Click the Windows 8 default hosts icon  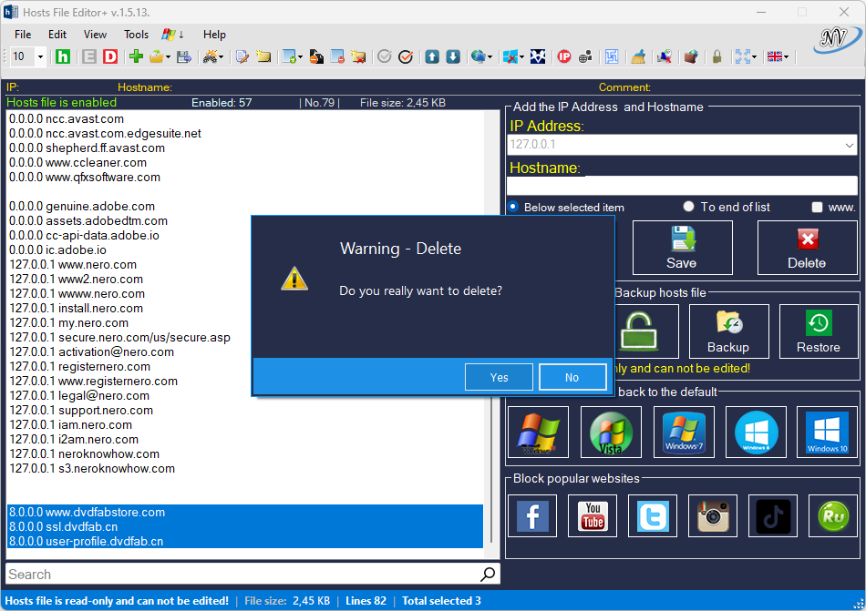(x=756, y=432)
